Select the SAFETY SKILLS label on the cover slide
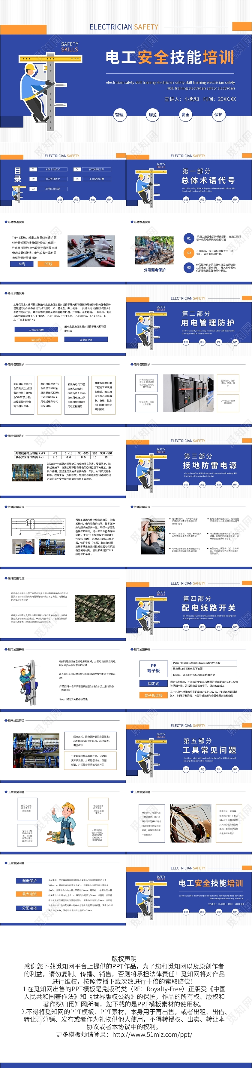 click(70, 47)
